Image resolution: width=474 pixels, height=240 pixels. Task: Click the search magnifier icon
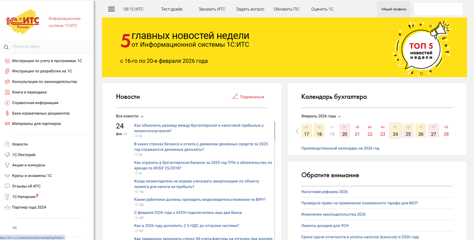pos(6,47)
